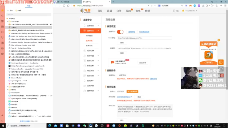228x128 pixels.
Task: Expand the 商业活动 section chevron
Action: point(98,71)
